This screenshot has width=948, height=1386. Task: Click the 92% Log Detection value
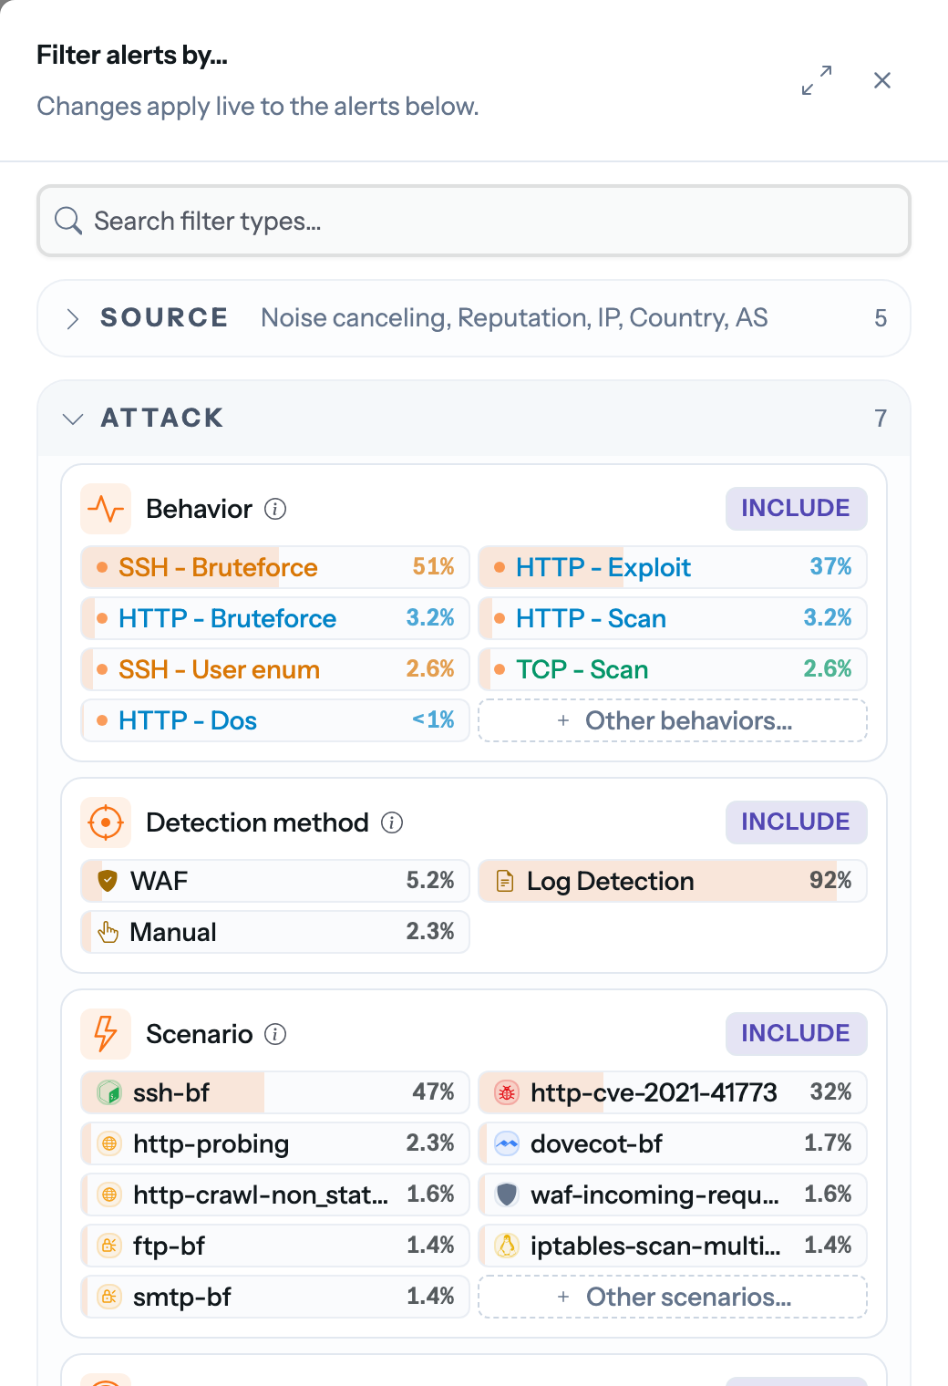[x=830, y=881]
